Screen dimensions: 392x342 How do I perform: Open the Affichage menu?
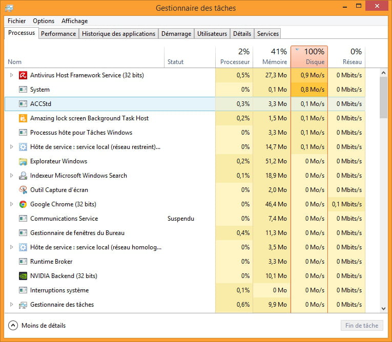pos(74,21)
